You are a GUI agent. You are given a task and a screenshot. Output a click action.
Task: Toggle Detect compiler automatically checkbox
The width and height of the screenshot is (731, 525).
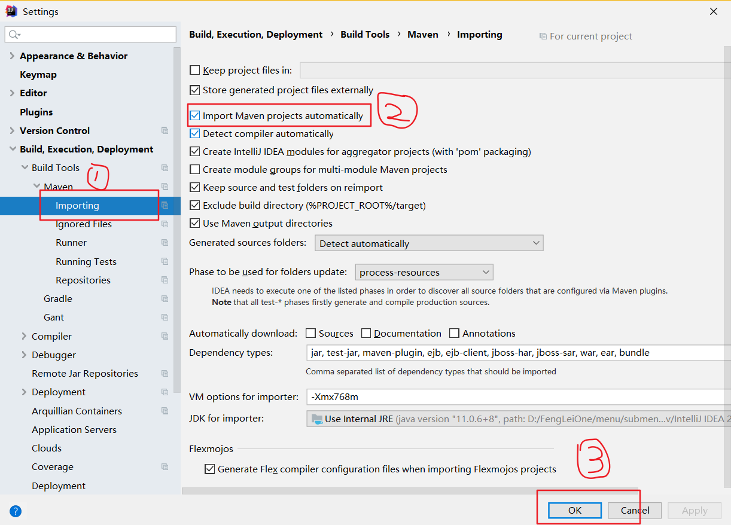click(194, 133)
